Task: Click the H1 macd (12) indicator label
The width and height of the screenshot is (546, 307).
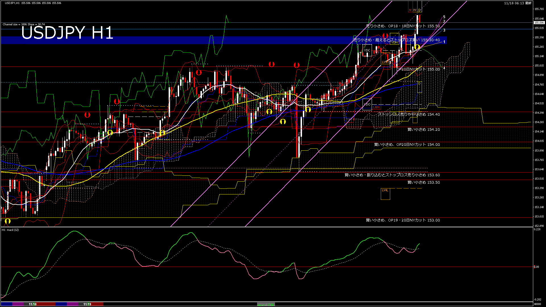Action: 10,230
